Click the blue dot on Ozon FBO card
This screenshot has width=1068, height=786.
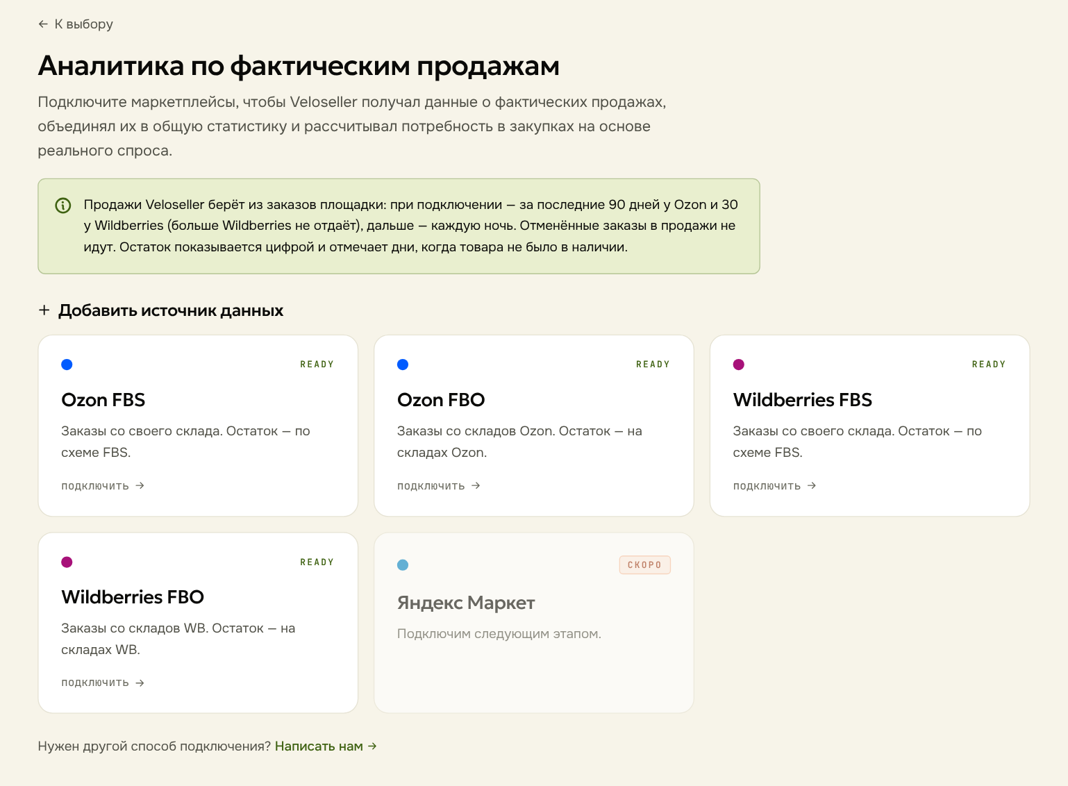(403, 365)
